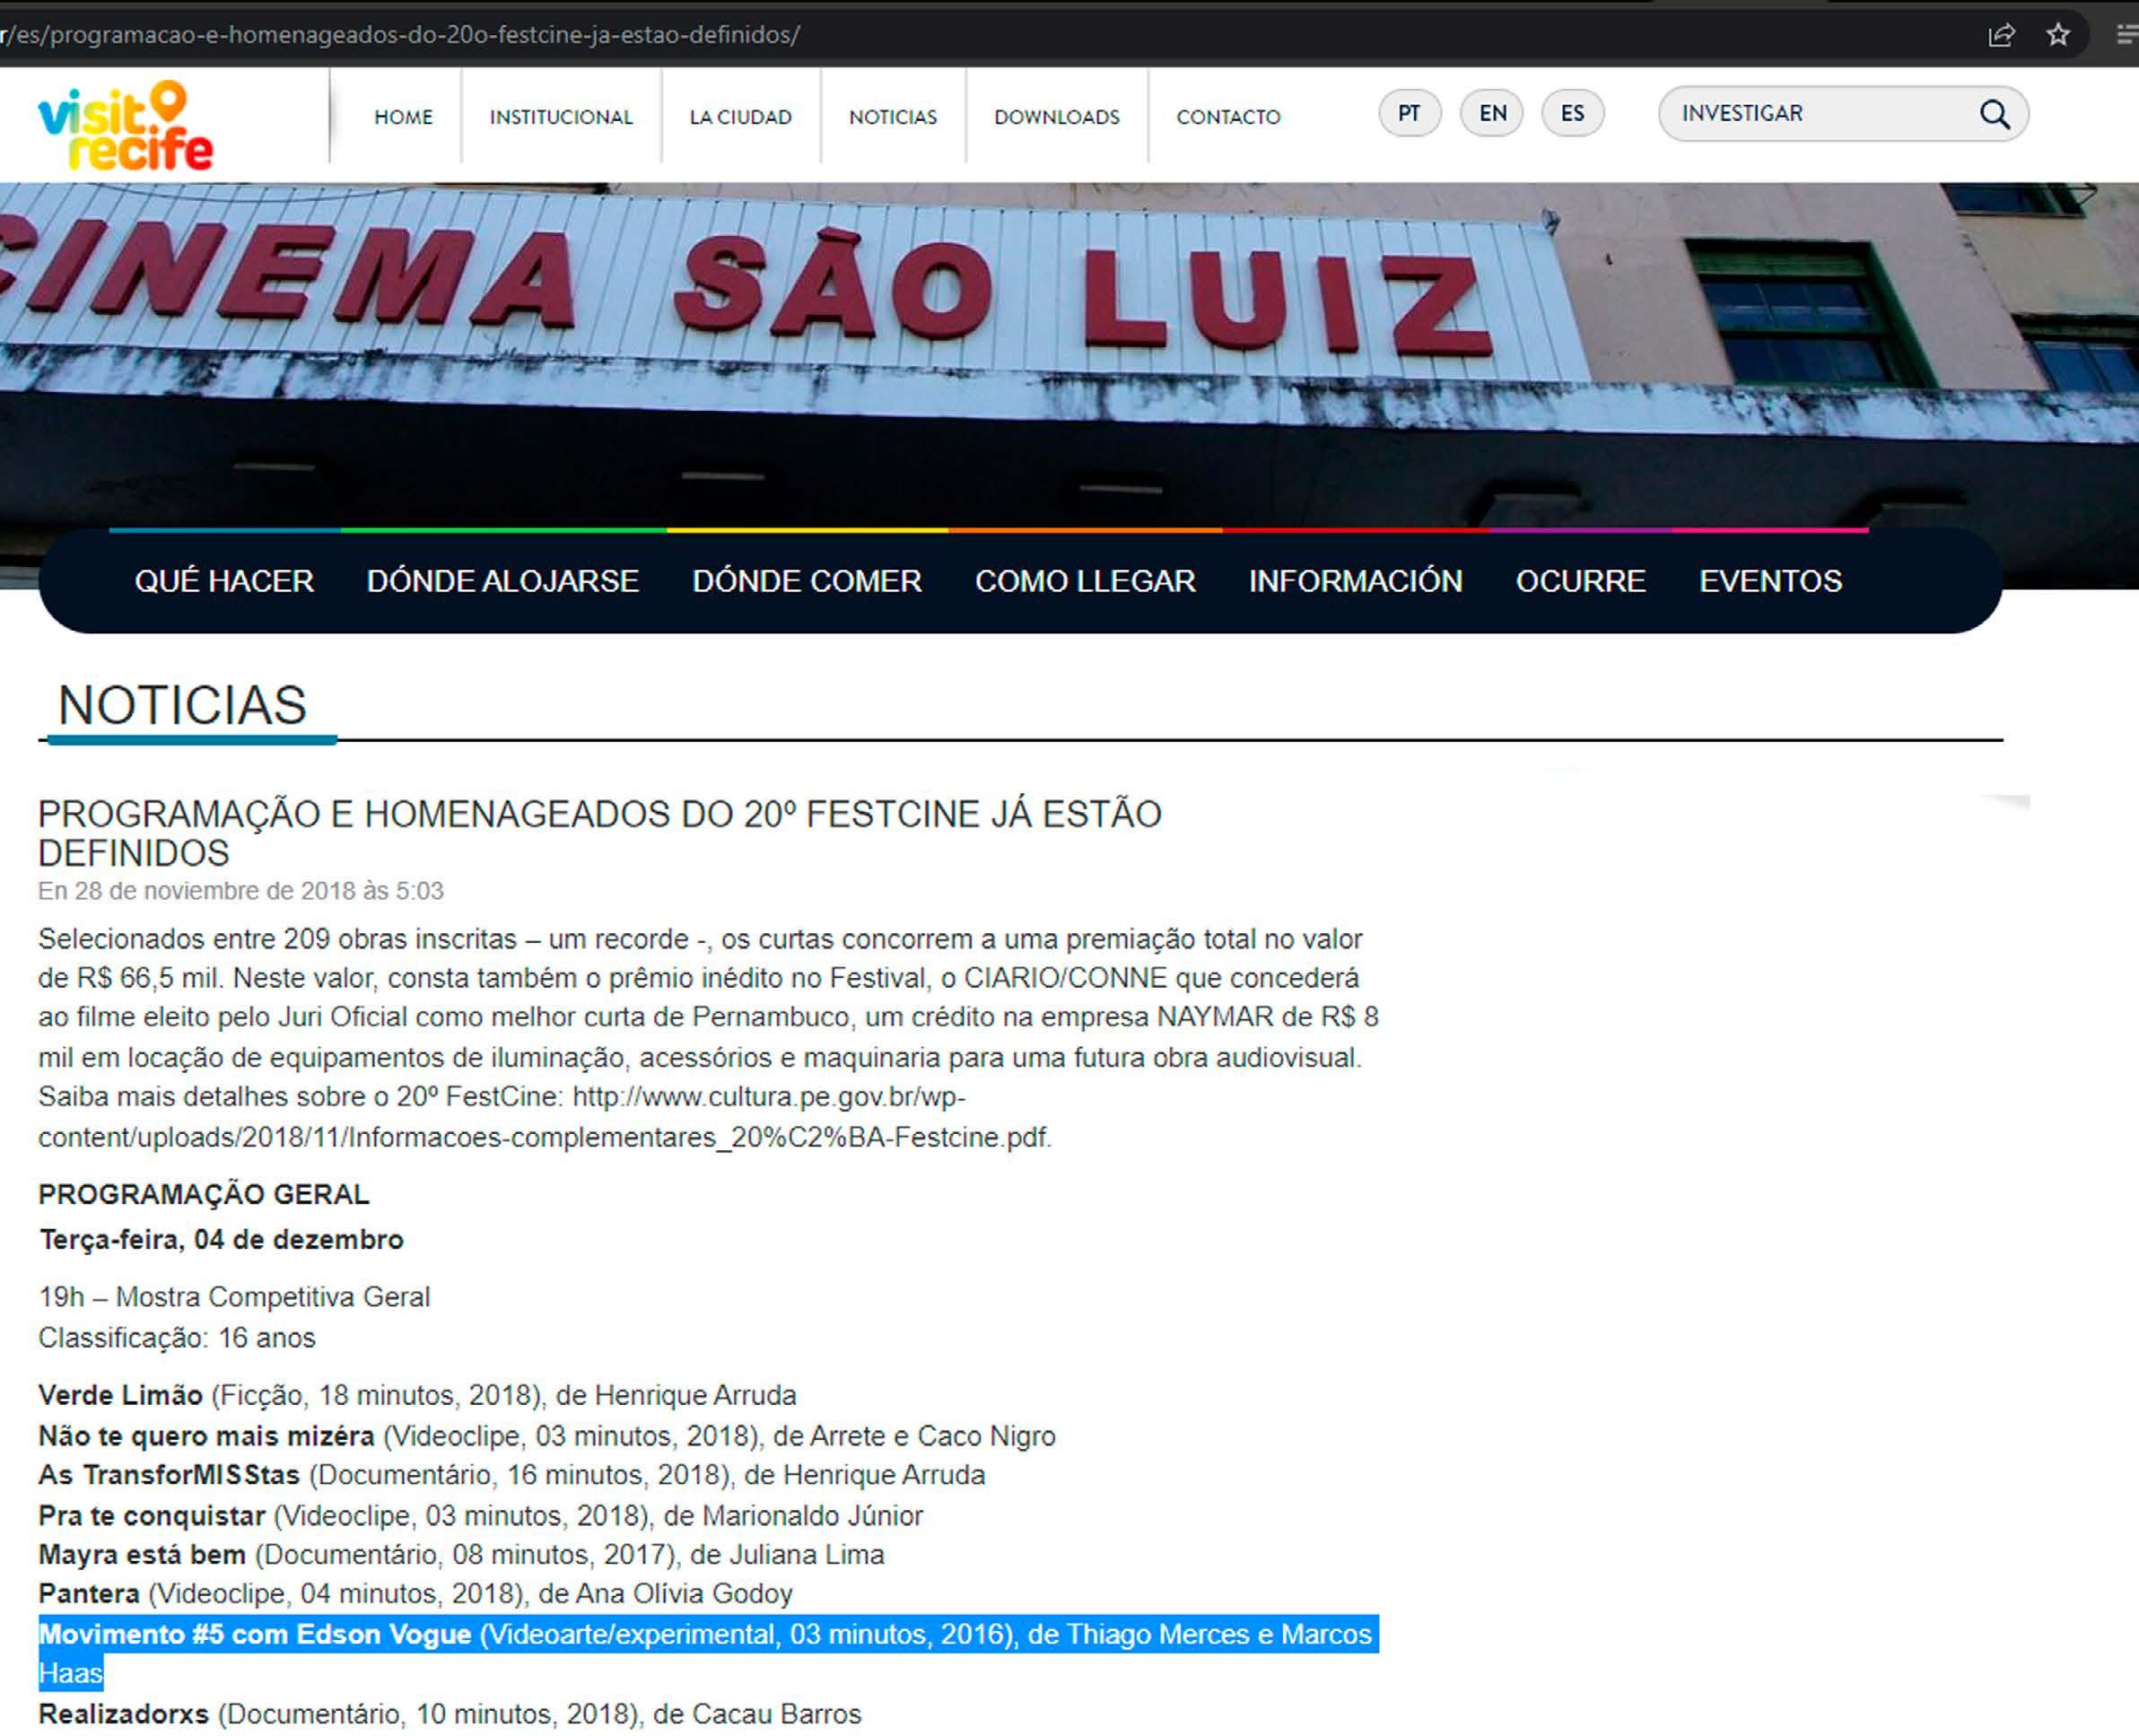Bookmark page with the star icon
Image resolution: width=2139 pixels, height=1736 pixels.
[x=2058, y=35]
